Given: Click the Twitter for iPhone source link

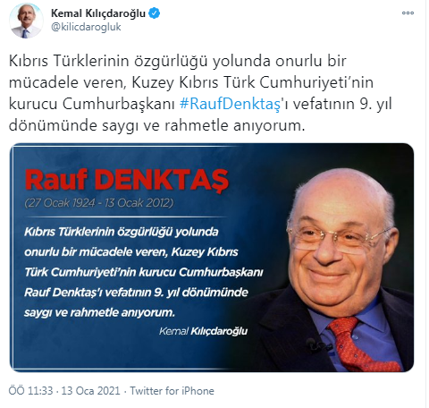Looking at the screenshot, I should (172, 391).
